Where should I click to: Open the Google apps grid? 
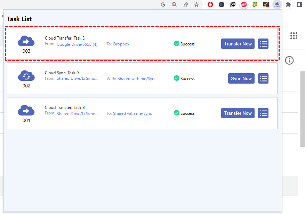[x=294, y=36]
